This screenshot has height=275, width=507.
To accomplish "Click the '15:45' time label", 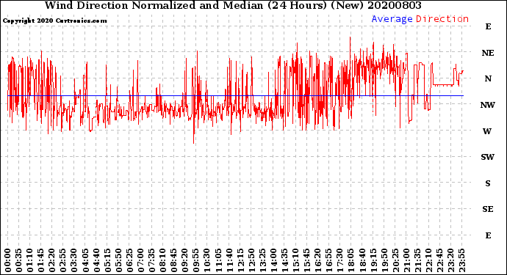I will point(307,260).
